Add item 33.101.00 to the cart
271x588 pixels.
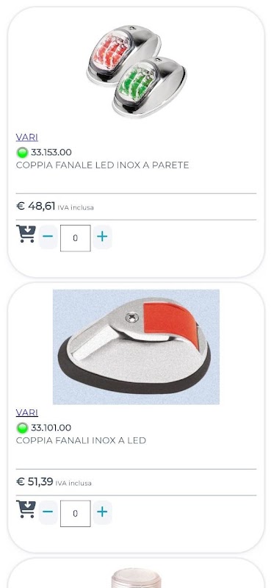pos(26,509)
